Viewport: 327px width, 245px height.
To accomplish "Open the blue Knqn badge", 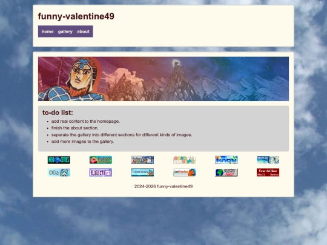I will pos(226,160).
